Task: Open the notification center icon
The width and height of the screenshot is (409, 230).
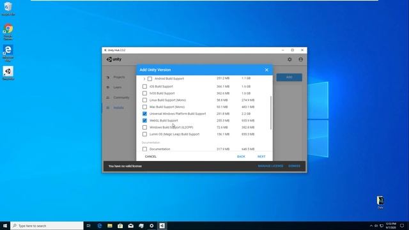Action: click(x=402, y=226)
